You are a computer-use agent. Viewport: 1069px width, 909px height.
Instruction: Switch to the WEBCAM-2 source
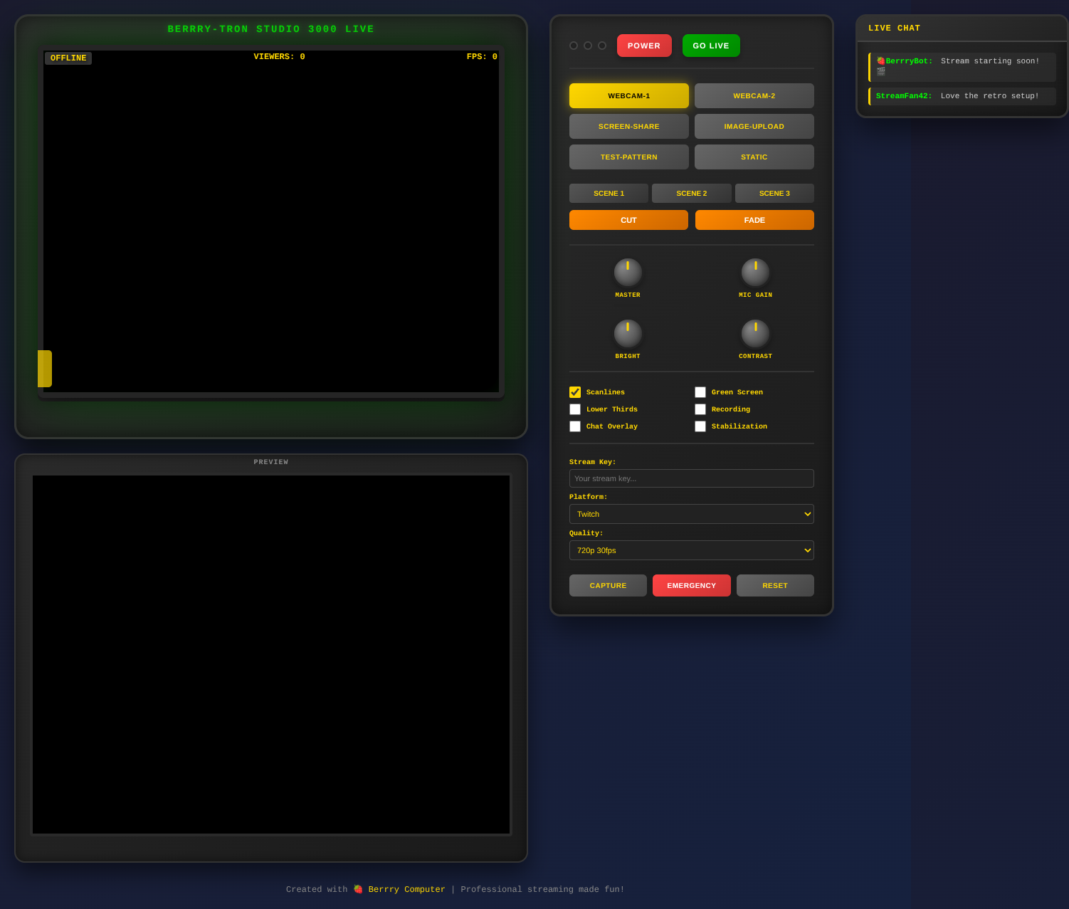754,95
